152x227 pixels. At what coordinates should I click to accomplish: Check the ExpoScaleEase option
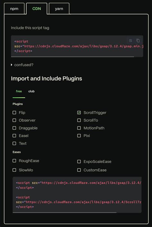[x=79, y=162]
